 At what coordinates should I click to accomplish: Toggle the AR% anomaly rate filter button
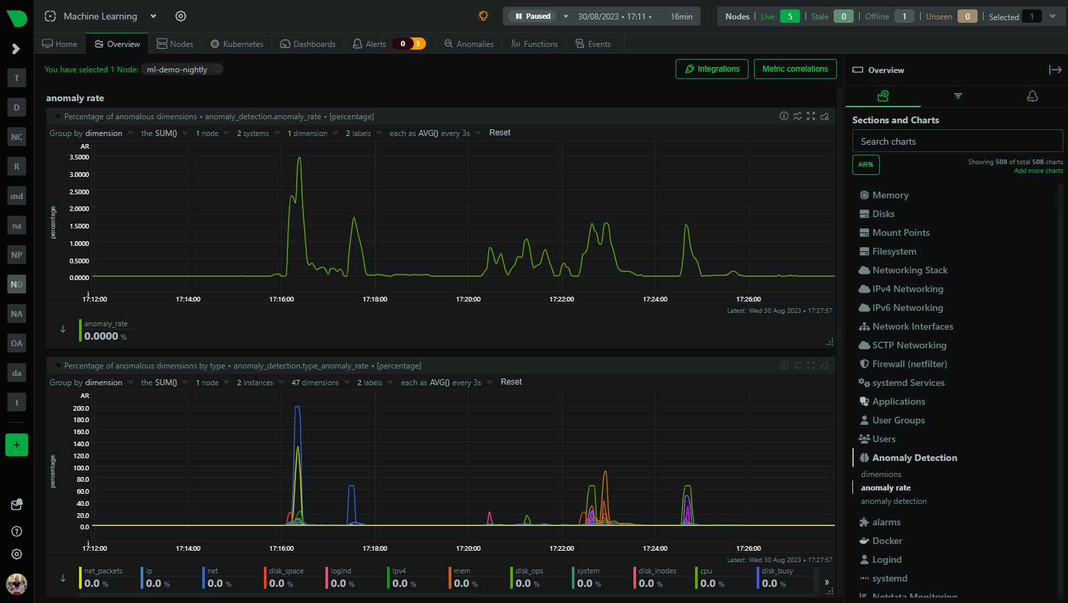(866, 165)
